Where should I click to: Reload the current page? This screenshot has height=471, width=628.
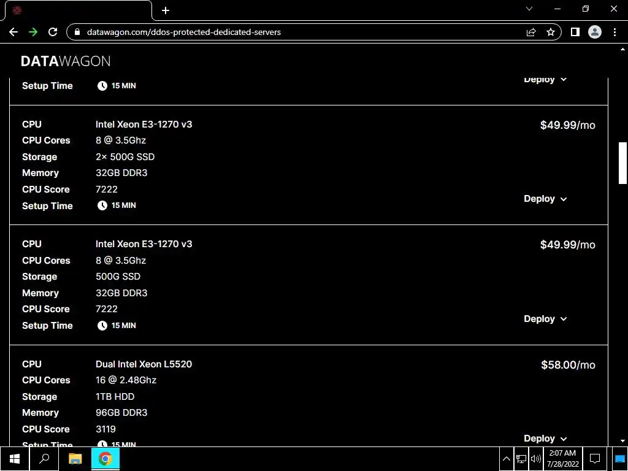pos(53,32)
